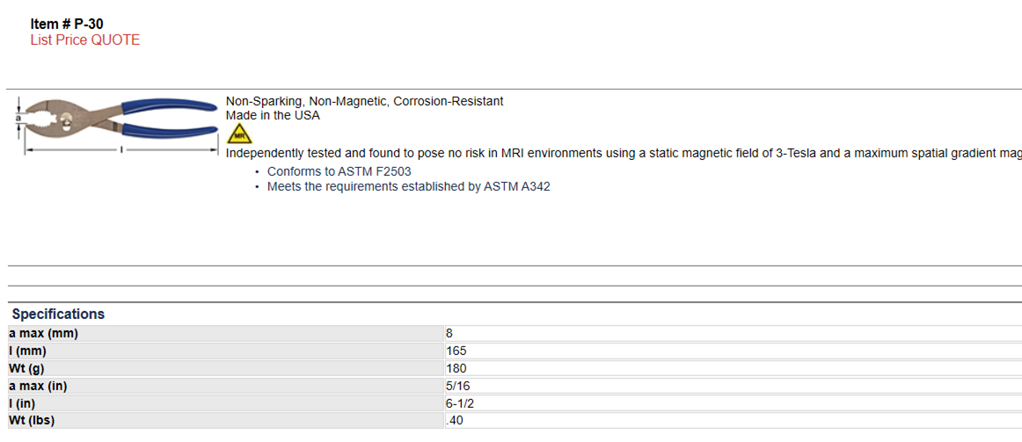The width and height of the screenshot is (1022, 442).
Task: Click the 180 weight value cell
Action: [734, 368]
